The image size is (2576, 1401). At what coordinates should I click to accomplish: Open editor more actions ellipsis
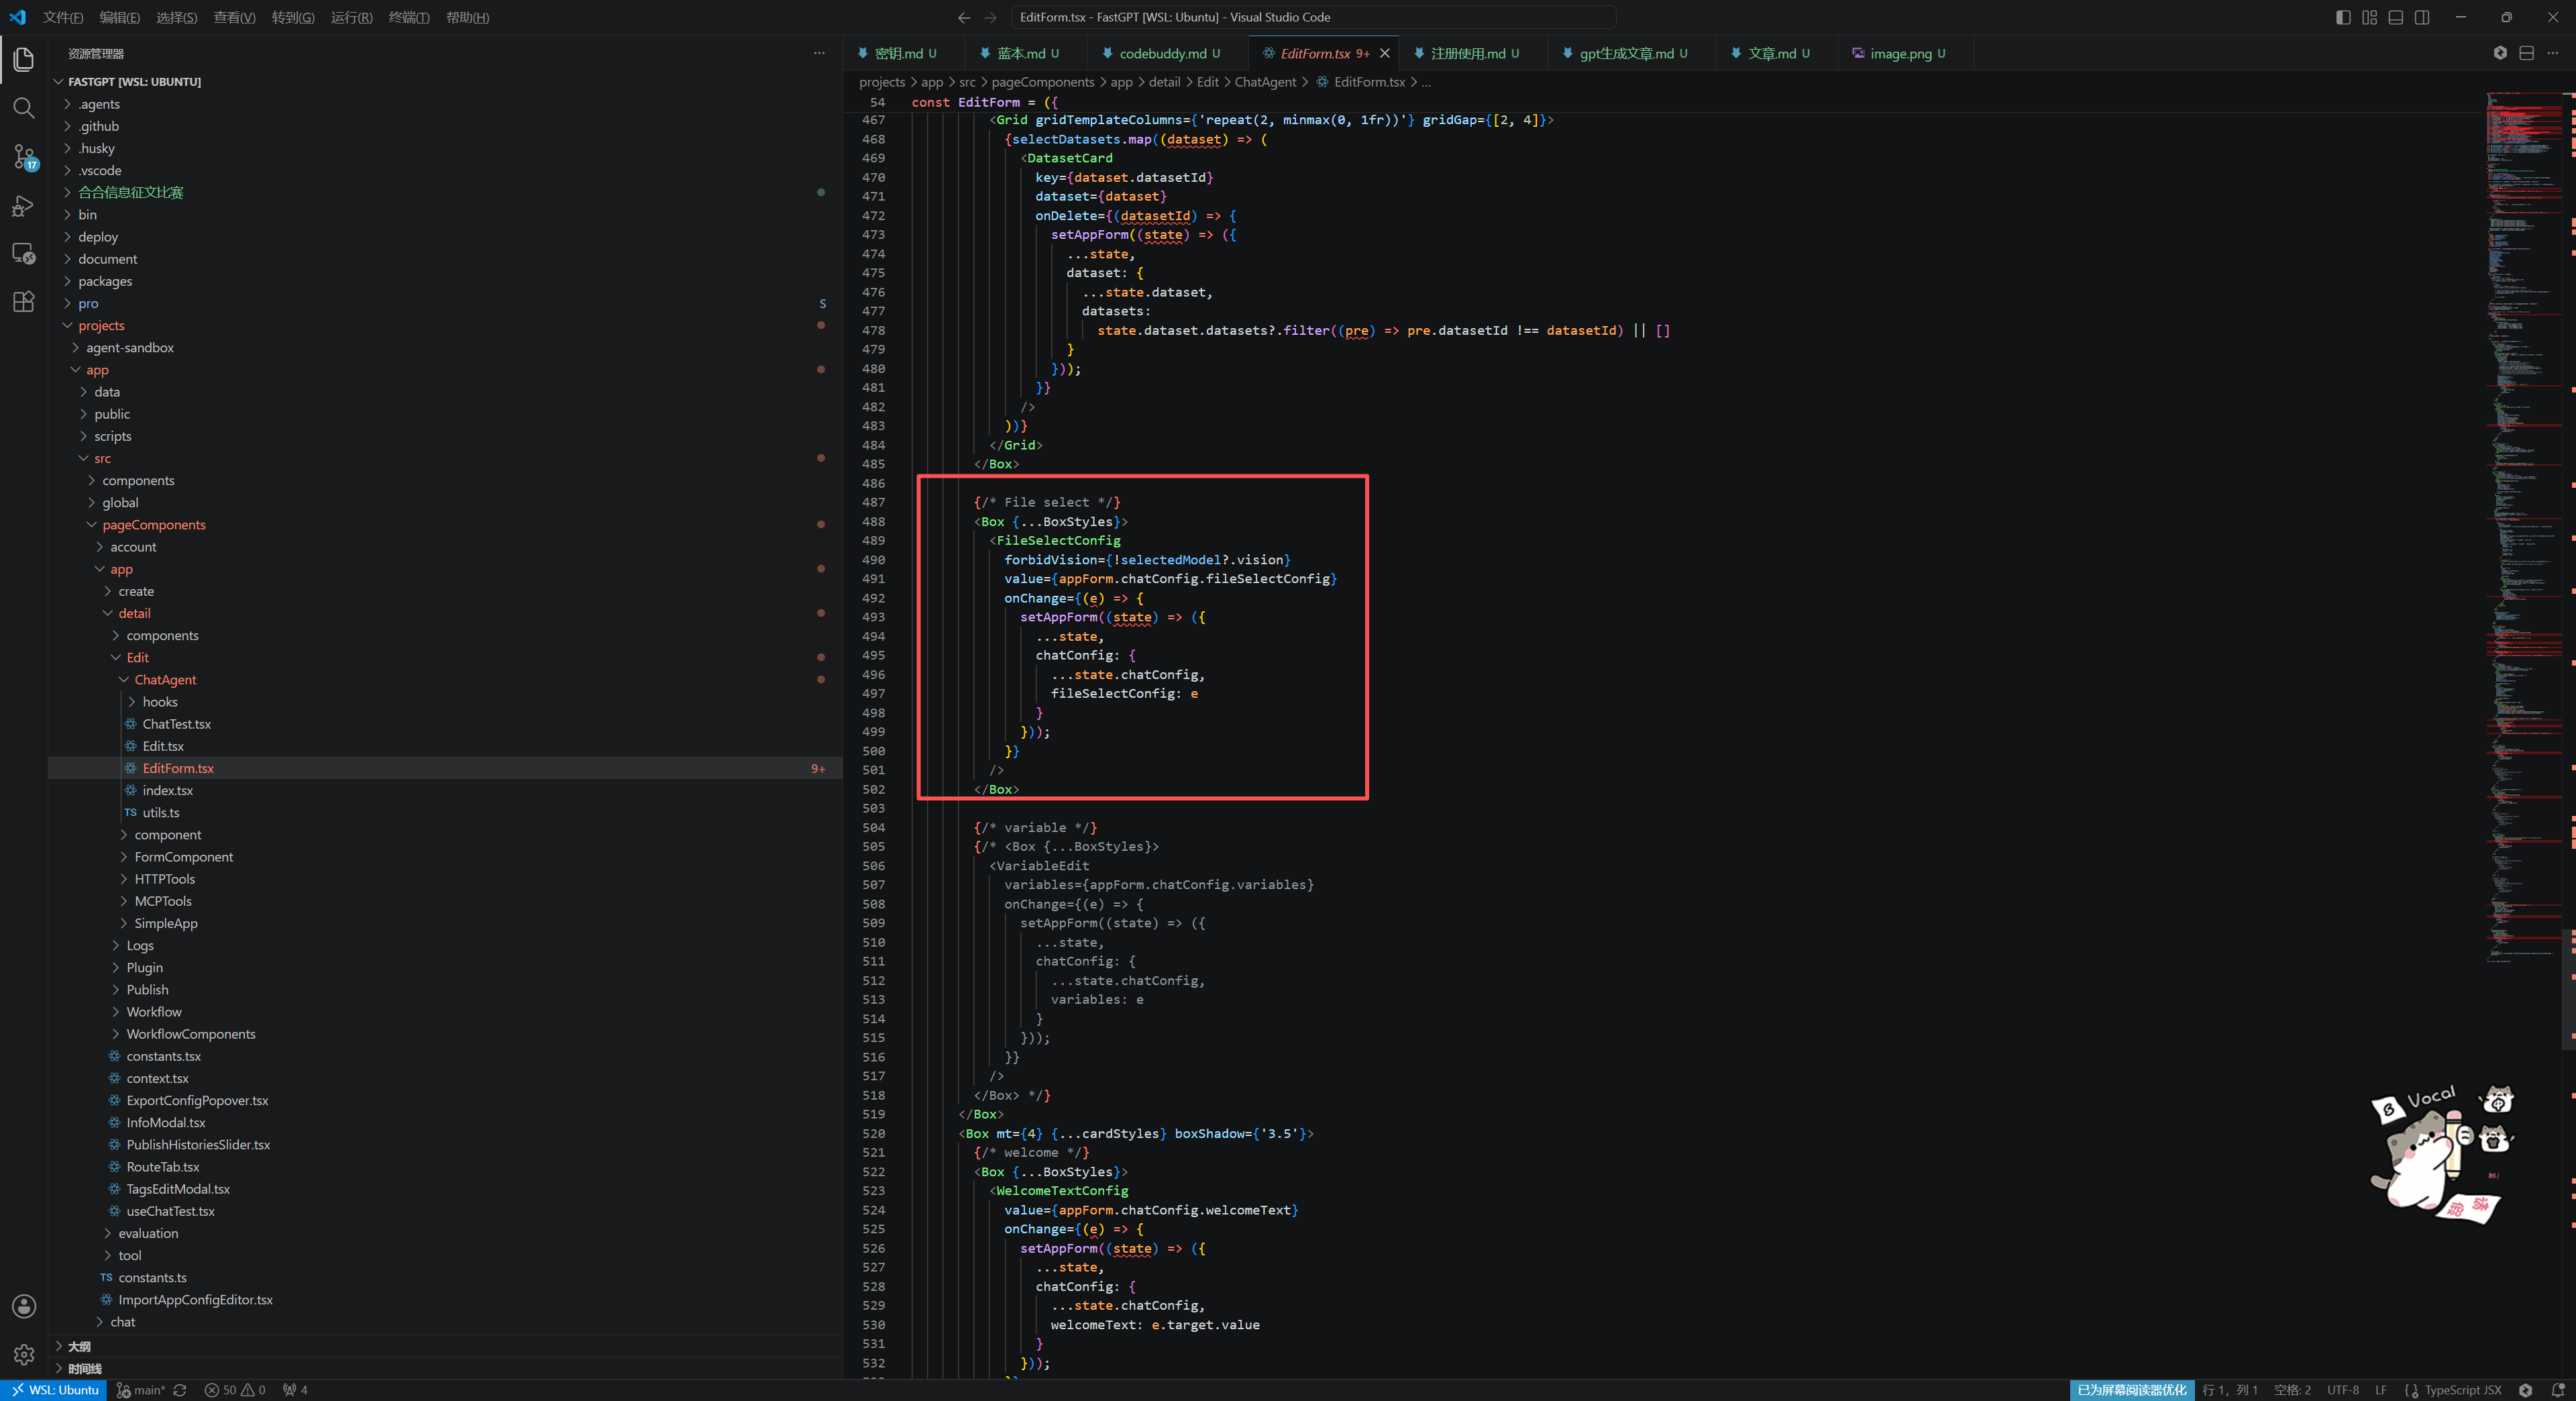click(x=2552, y=53)
